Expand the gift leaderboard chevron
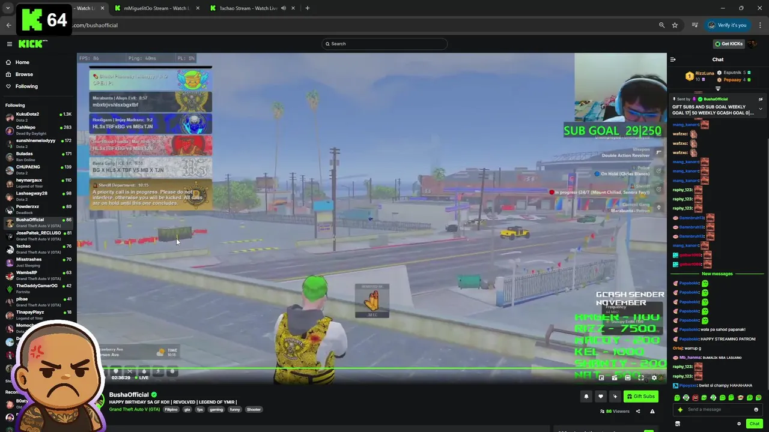The height and width of the screenshot is (432, 769). pos(718,89)
